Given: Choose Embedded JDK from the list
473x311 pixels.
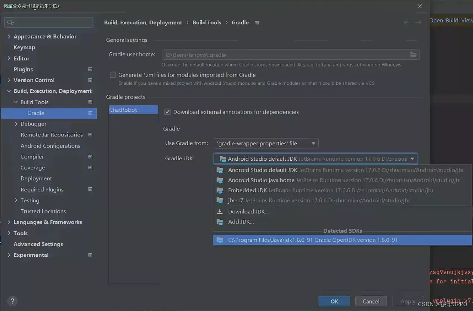Looking at the screenshot, I should (x=247, y=190).
